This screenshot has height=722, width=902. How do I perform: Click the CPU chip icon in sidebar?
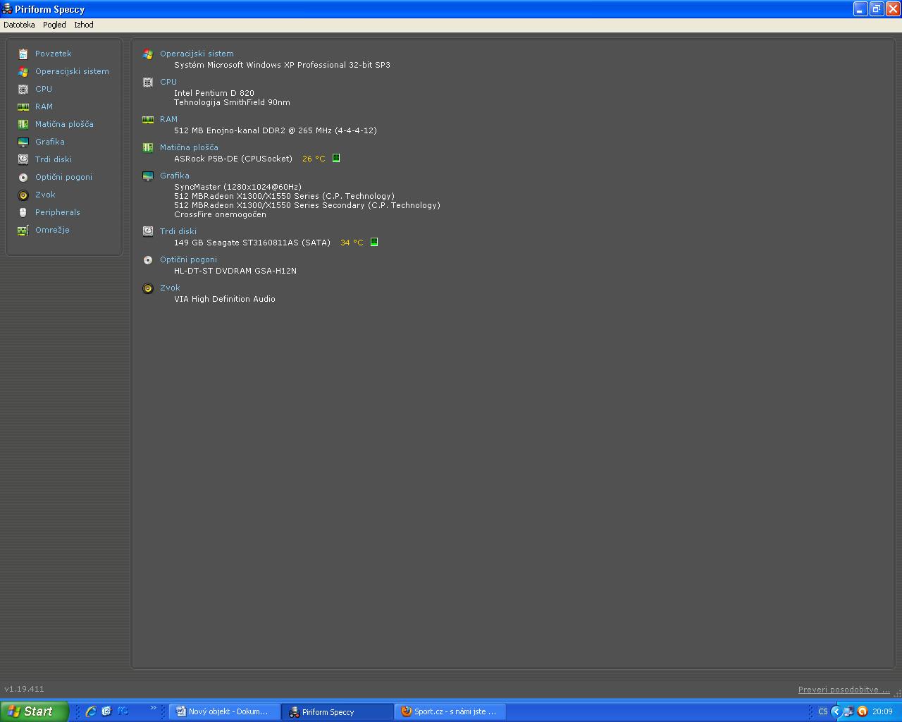tap(23, 89)
